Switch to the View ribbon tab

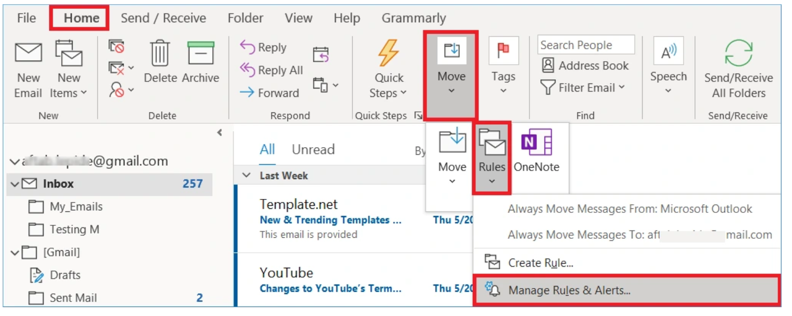[x=298, y=18]
